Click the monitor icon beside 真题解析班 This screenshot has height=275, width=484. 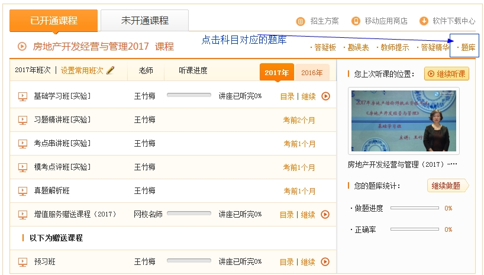point(23,191)
